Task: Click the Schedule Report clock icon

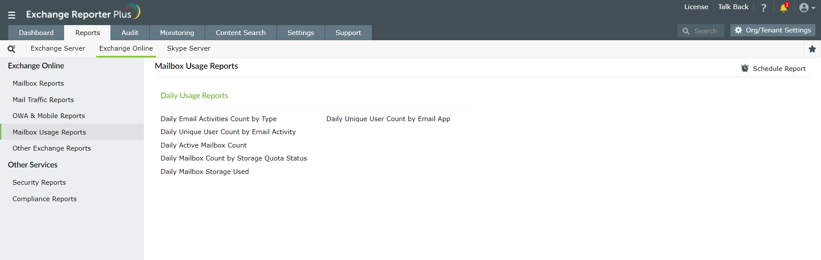Action: click(745, 68)
